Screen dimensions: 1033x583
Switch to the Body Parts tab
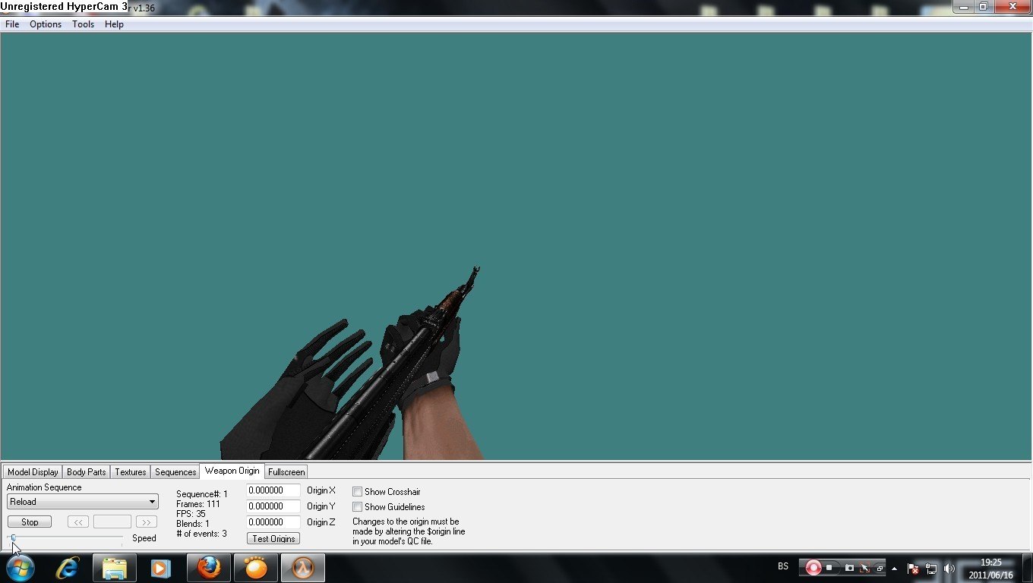(87, 472)
